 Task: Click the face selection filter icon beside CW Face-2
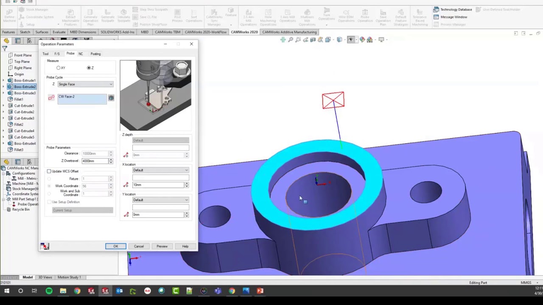[111, 98]
